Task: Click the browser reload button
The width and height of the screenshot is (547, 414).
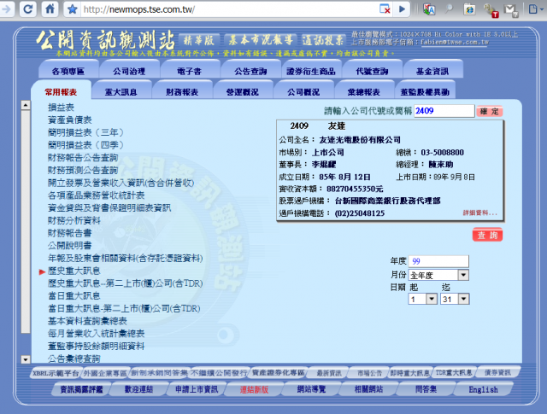Action: [27, 9]
